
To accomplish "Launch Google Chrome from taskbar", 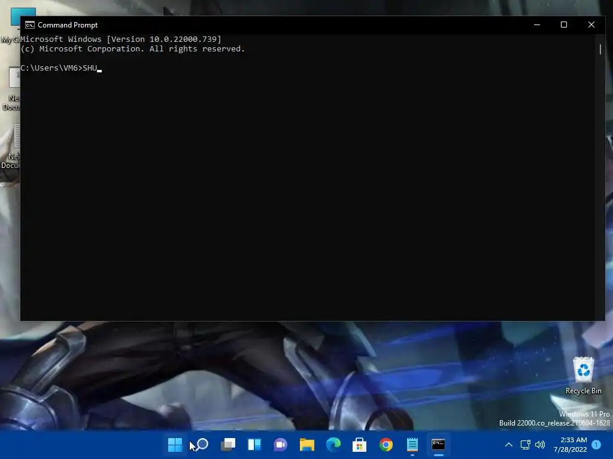I will point(386,445).
